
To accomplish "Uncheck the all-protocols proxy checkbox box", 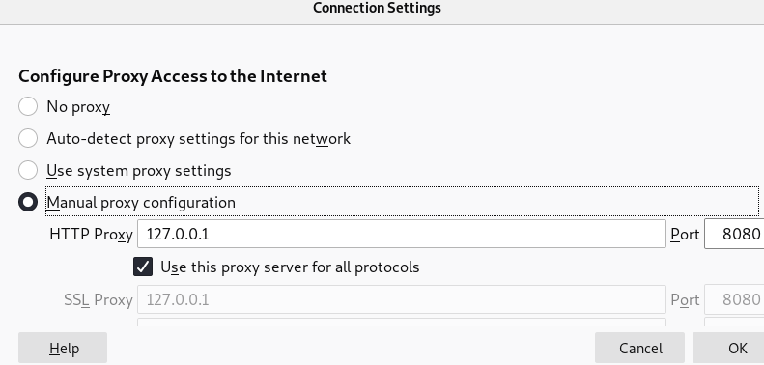I will (143, 267).
